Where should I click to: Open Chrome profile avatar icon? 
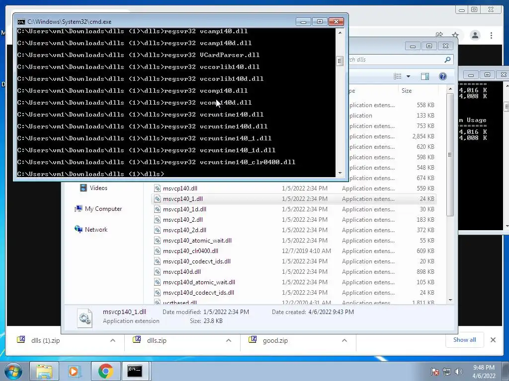[475, 35]
